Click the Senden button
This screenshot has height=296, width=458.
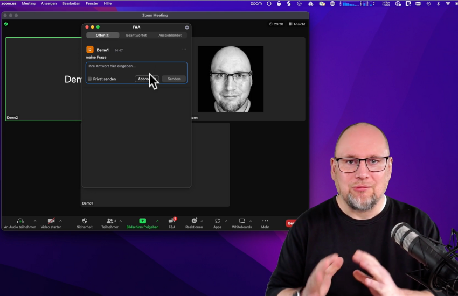pos(174,79)
